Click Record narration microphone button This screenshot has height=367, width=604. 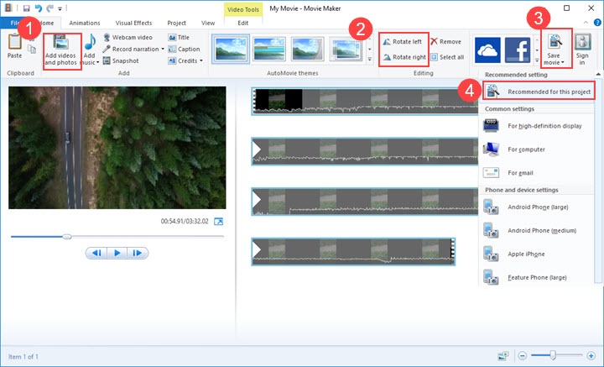coord(130,49)
